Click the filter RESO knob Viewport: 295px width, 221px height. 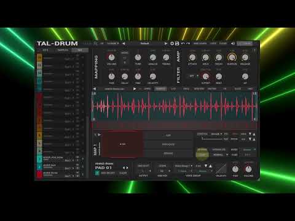(219, 77)
